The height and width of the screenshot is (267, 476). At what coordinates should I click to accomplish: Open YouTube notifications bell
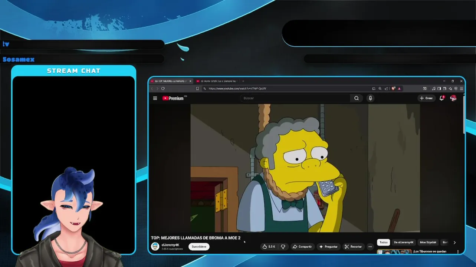[441, 98]
